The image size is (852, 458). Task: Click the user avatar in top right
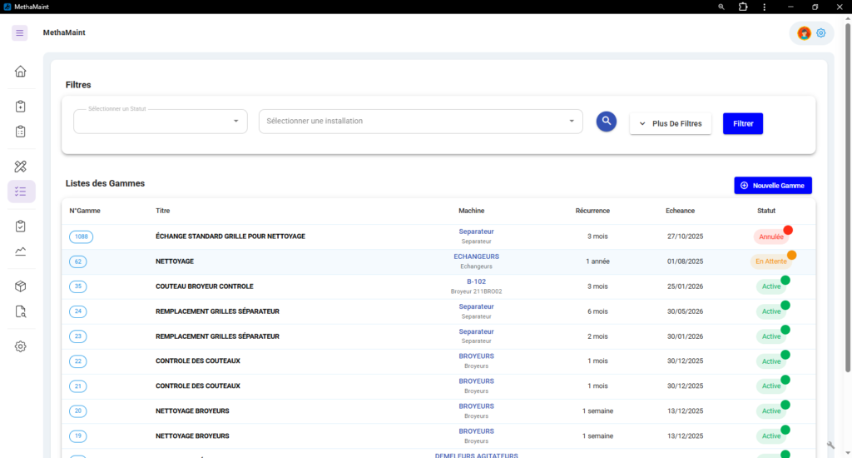point(804,33)
